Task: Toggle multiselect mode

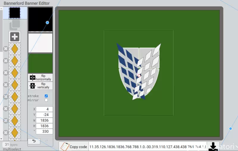Action: tap(12, 149)
